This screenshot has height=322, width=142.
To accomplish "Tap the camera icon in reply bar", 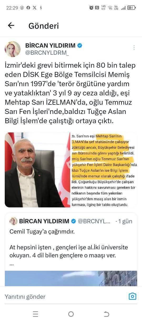I will pyautogui.click(x=133, y=296).
